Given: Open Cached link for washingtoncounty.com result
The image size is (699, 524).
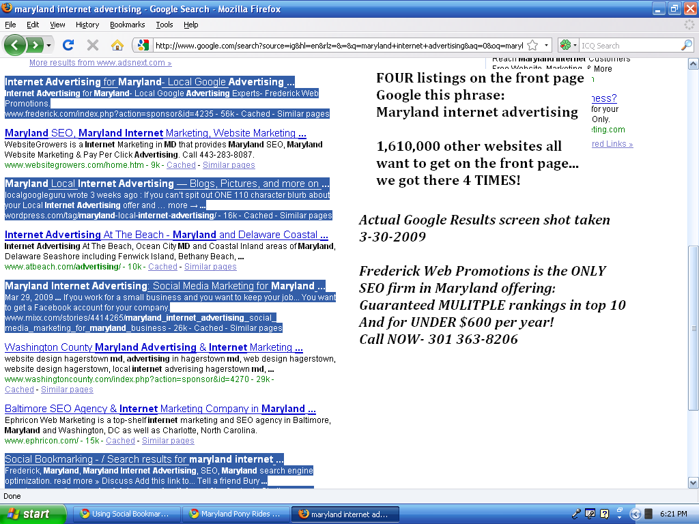Looking at the screenshot, I should point(19,390).
